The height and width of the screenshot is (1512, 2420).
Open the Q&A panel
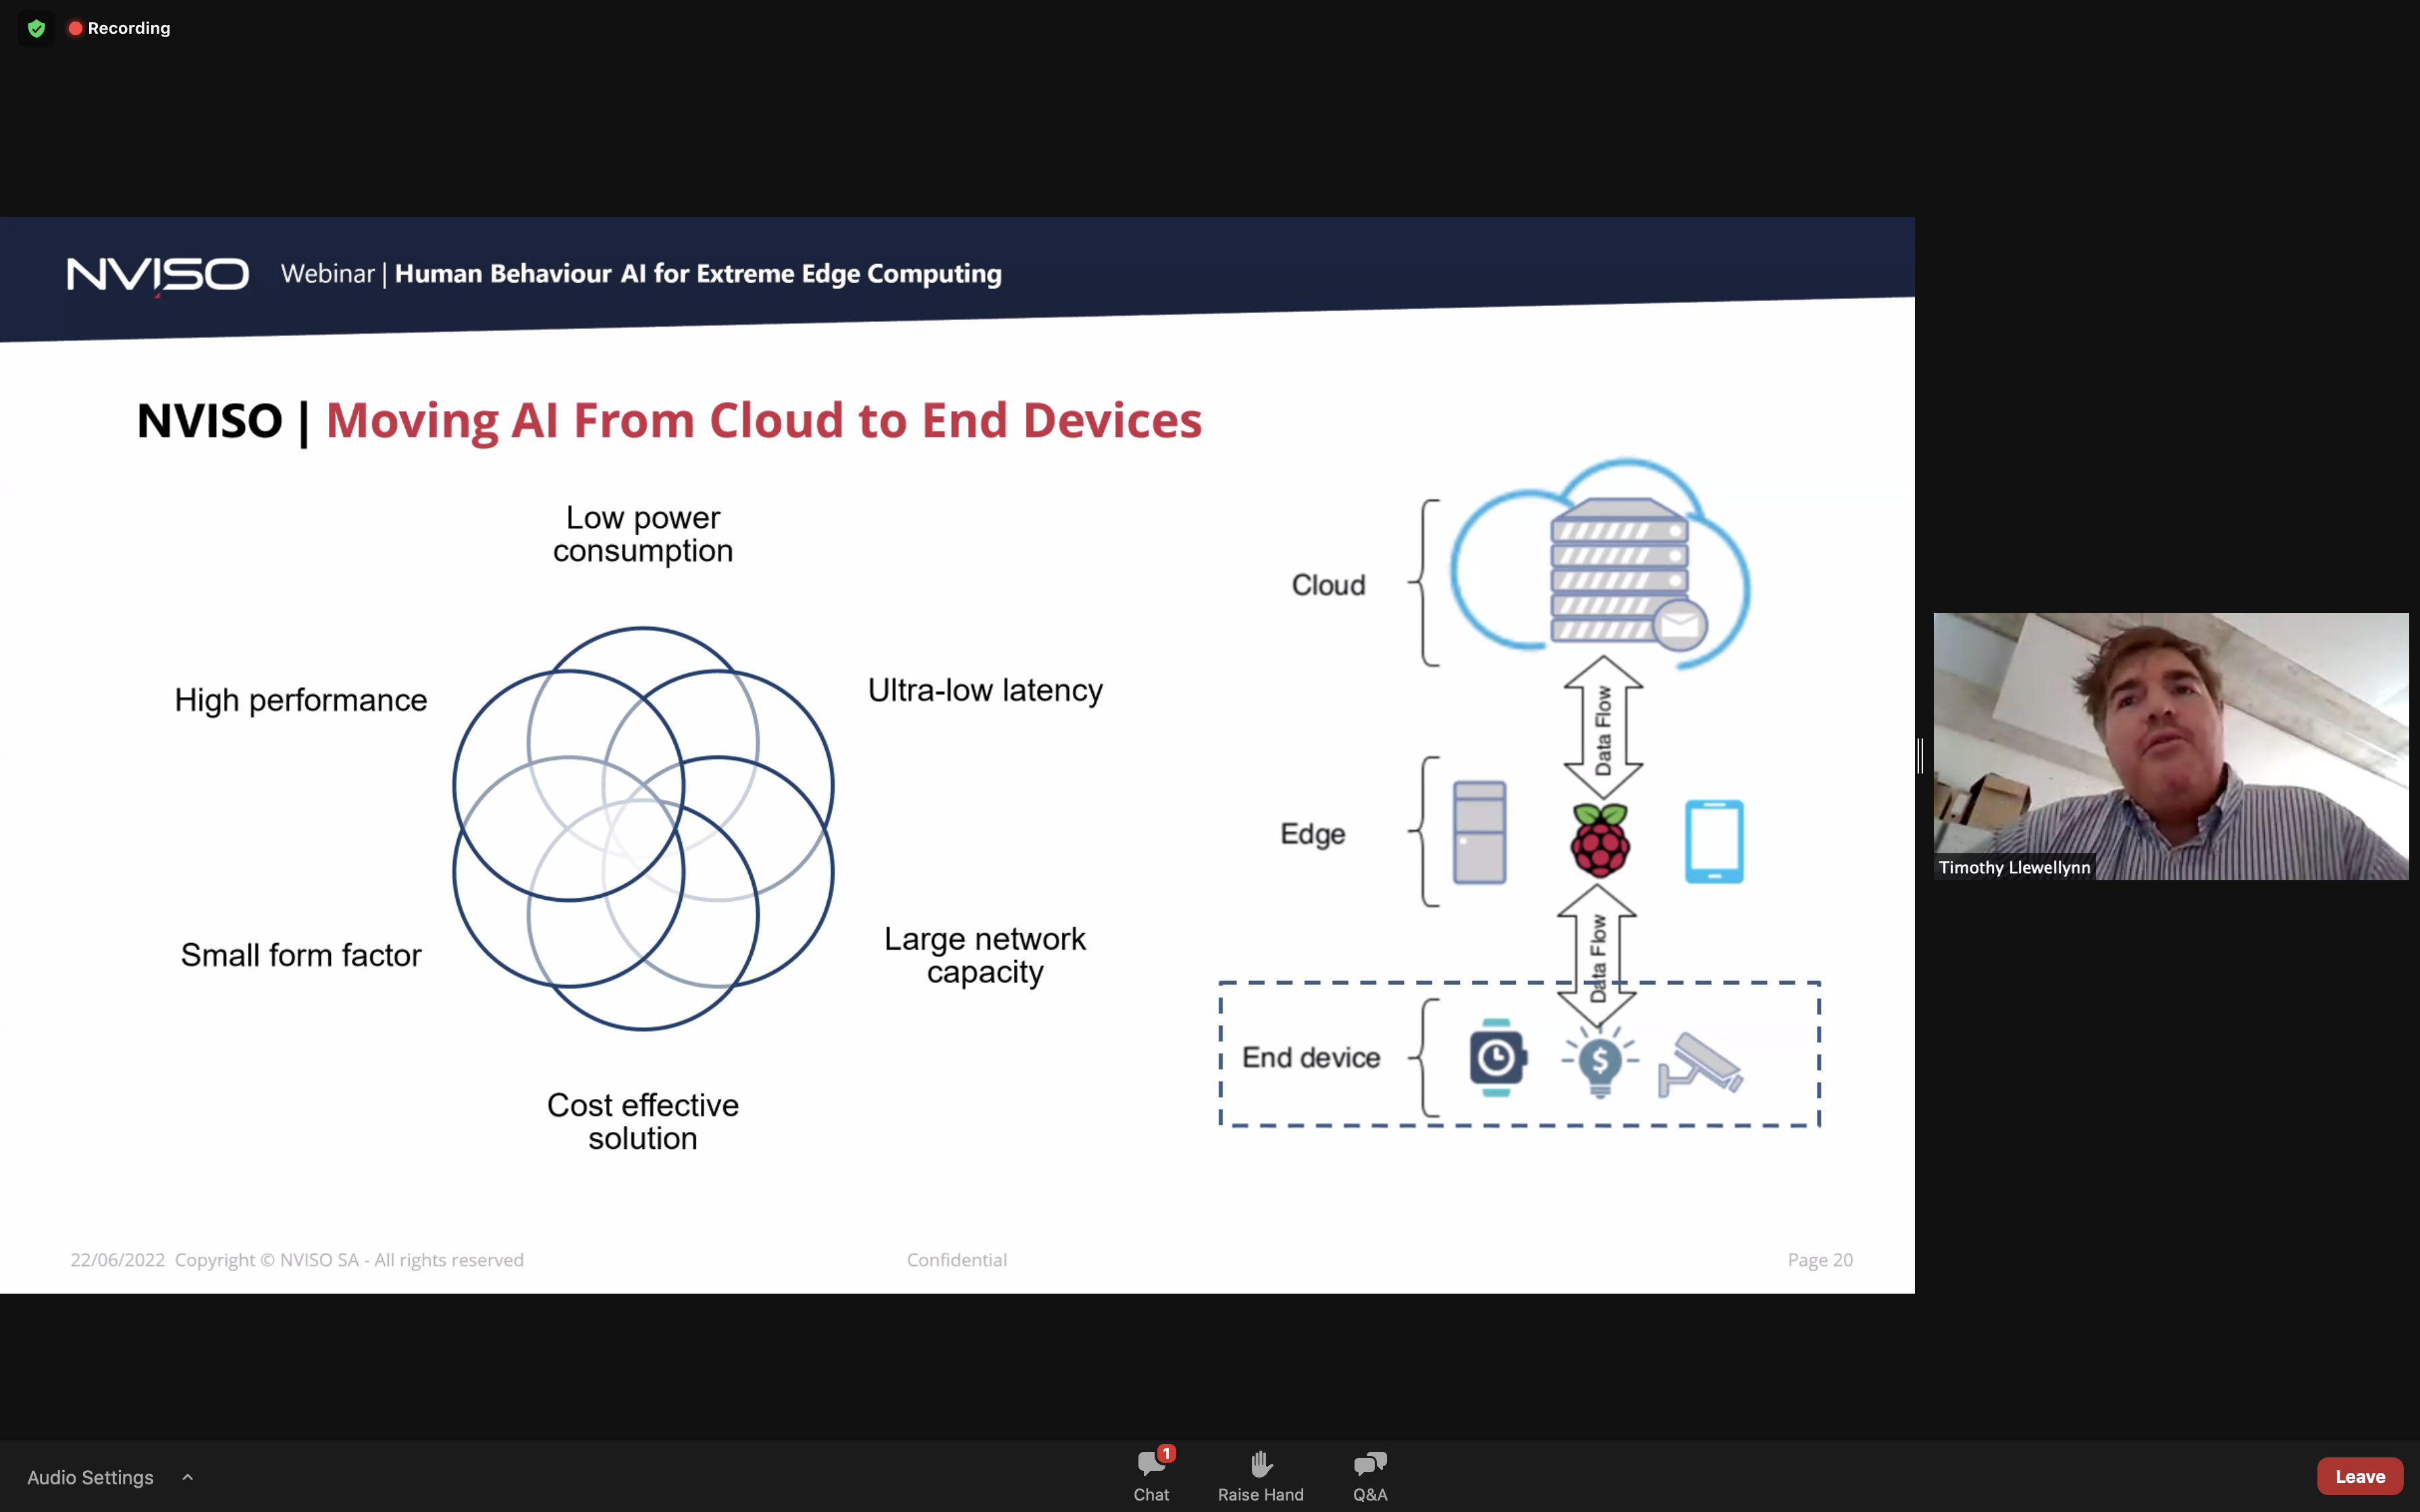click(x=1370, y=1476)
